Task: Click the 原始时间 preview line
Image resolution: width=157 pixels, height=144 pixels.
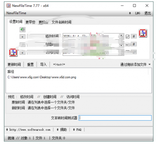Action: (43, 102)
